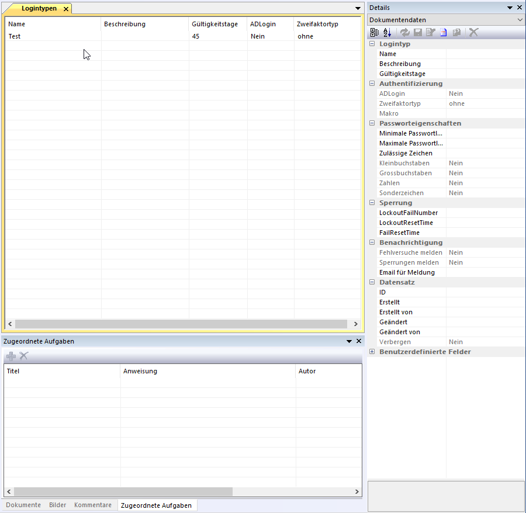Toggle the ADLogin value Nein

456,93
